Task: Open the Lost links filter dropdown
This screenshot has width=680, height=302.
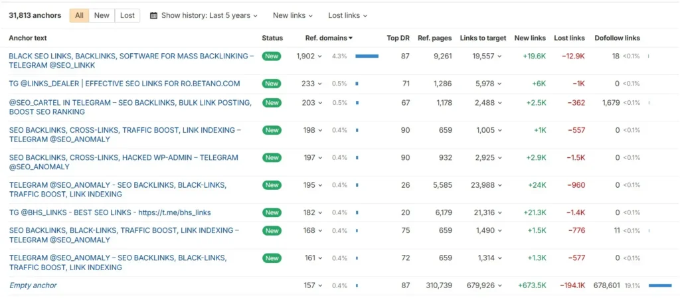Action: tap(347, 15)
